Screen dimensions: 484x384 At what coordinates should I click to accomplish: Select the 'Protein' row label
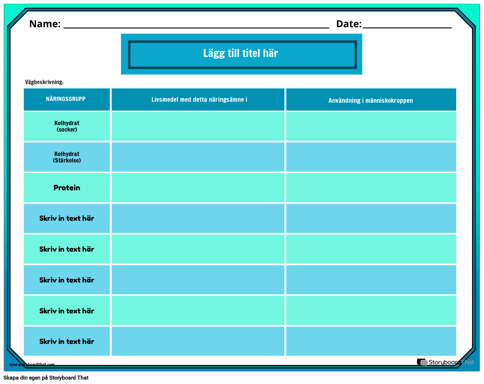[x=67, y=188]
